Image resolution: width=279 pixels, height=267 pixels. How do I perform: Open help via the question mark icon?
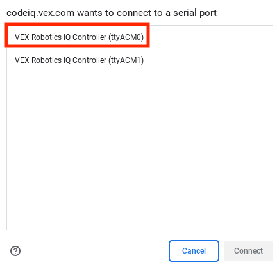pos(15,251)
